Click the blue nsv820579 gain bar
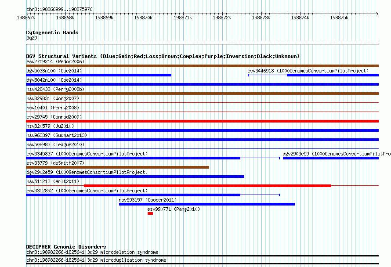Viewport: 391px width, 267px height. point(202,130)
